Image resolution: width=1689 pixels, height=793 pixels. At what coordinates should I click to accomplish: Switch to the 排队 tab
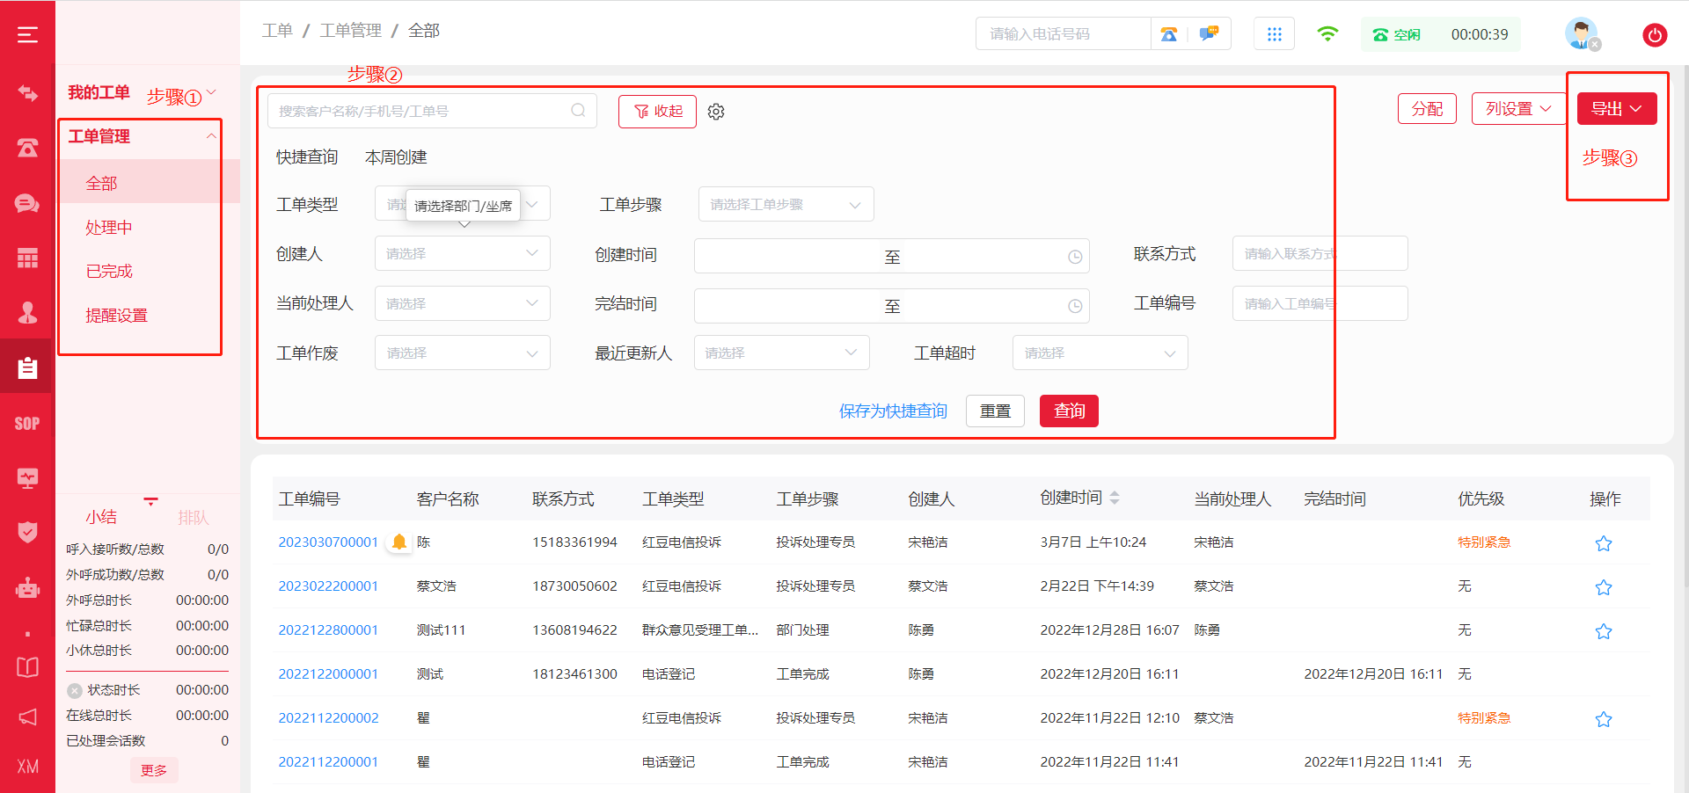(194, 517)
